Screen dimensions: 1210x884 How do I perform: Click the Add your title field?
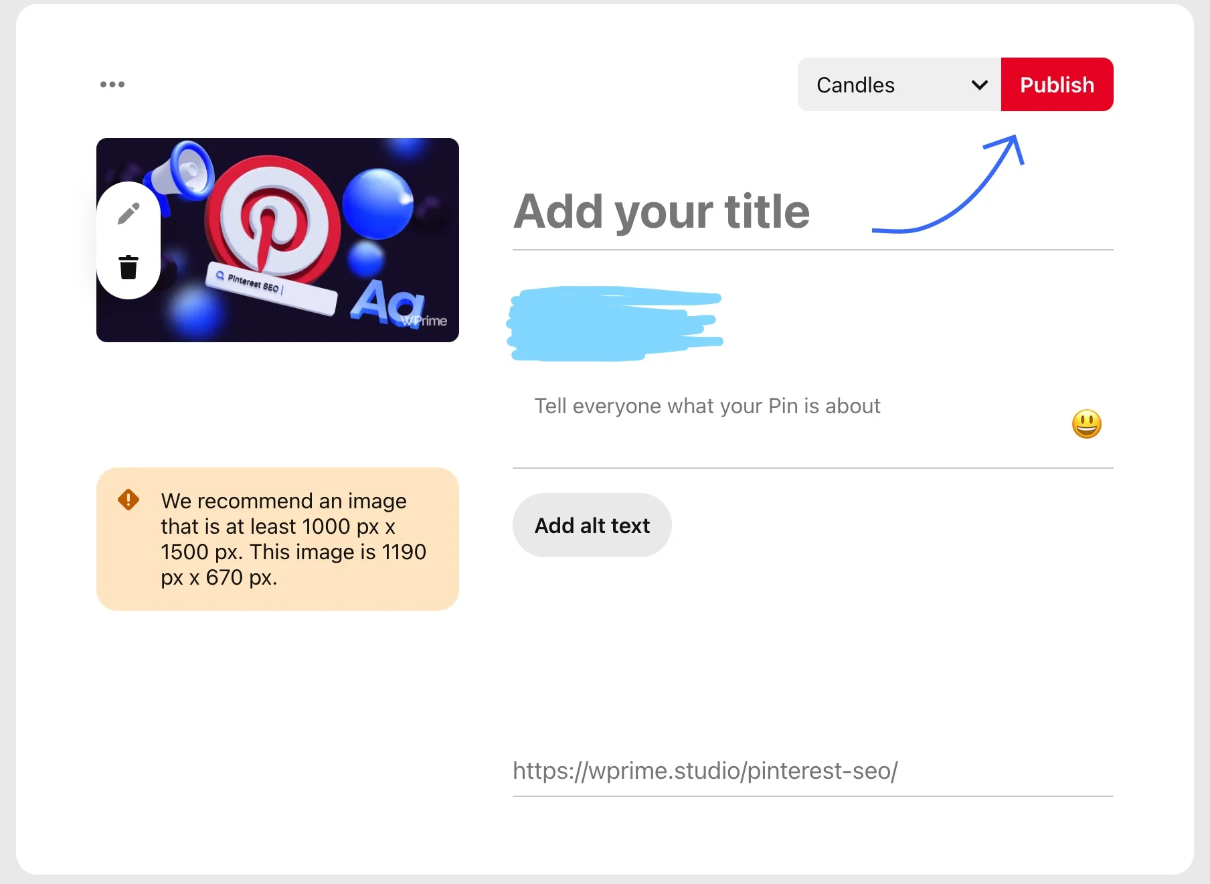click(x=663, y=212)
